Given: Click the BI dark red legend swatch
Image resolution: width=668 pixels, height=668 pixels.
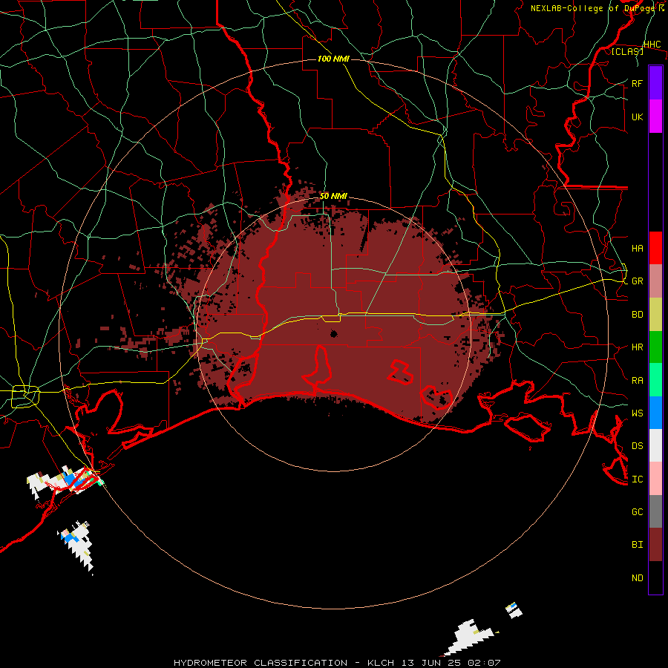Looking at the screenshot, I should (655, 545).
